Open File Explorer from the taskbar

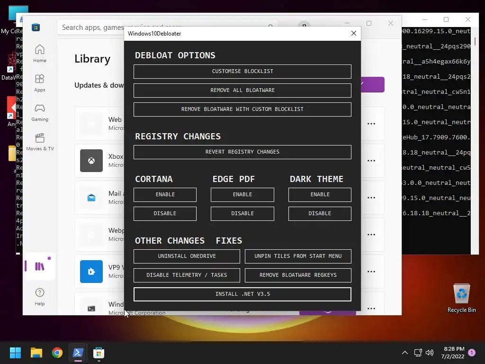pyautogui.click(x=36, y=353)
